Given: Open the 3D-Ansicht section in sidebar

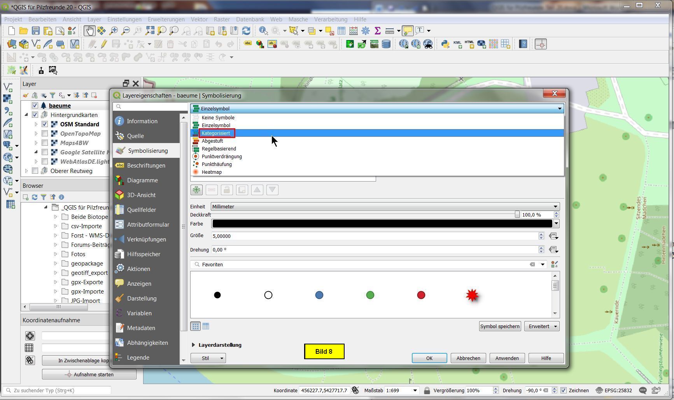Looking at the screenshot, I should (141, 195).
